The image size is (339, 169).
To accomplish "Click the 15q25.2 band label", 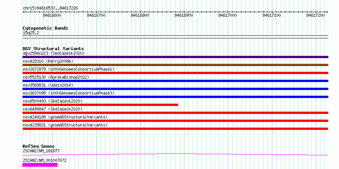I will (x=31, y=33).
